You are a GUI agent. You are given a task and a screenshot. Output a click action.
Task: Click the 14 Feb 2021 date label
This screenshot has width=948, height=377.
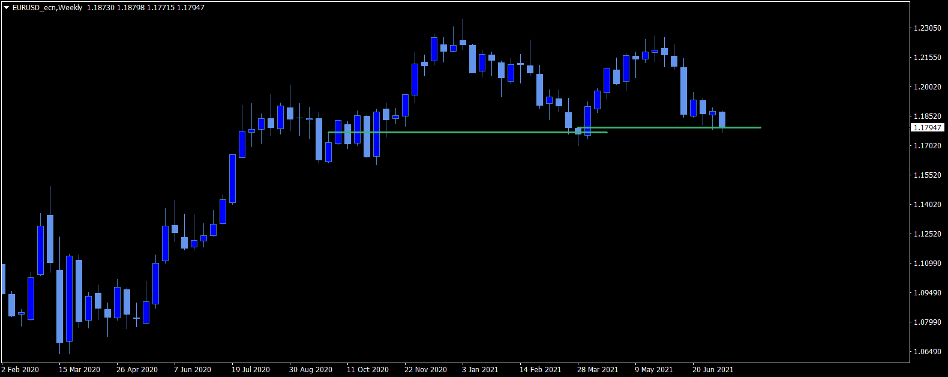[541, 370]
